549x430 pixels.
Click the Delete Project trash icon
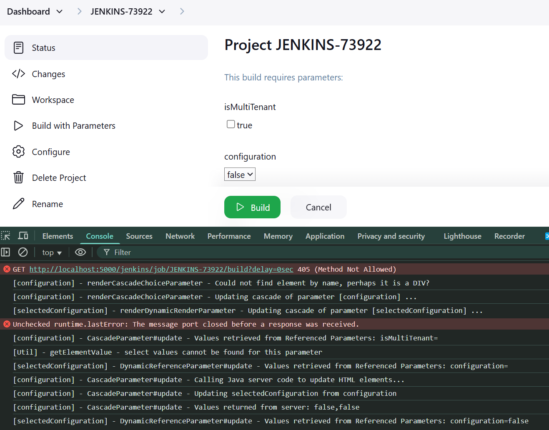point(18,177)
